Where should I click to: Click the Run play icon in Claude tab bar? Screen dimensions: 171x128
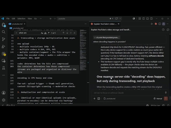click(152, 24)
